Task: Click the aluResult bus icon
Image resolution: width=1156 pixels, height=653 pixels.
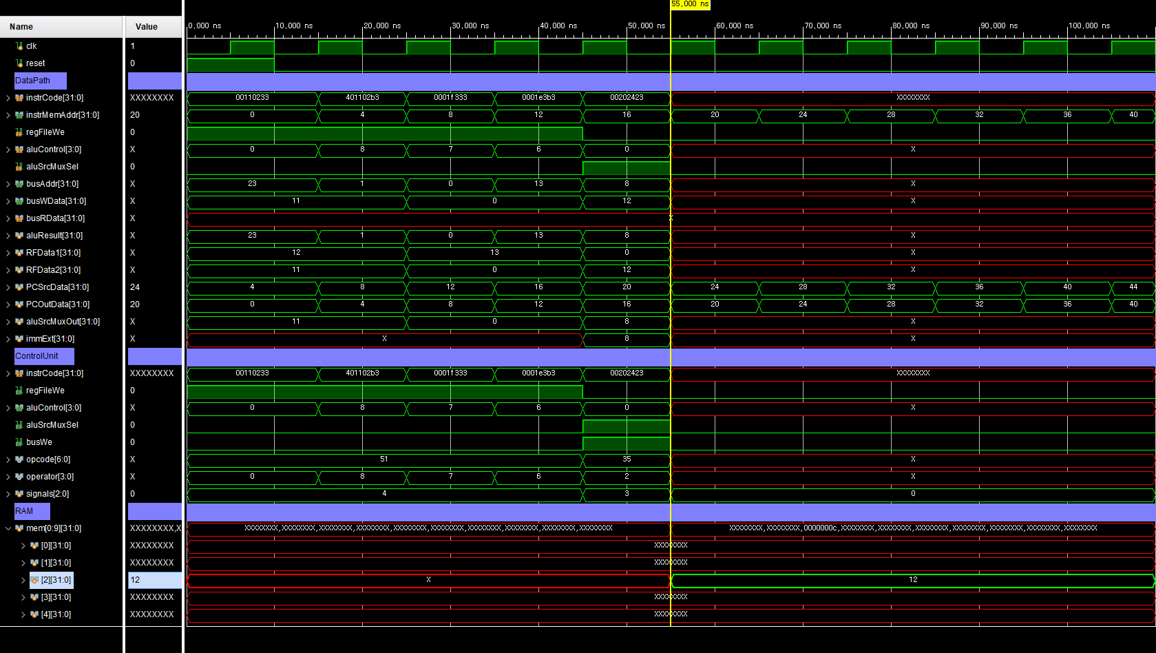Action: click(19, 236)
